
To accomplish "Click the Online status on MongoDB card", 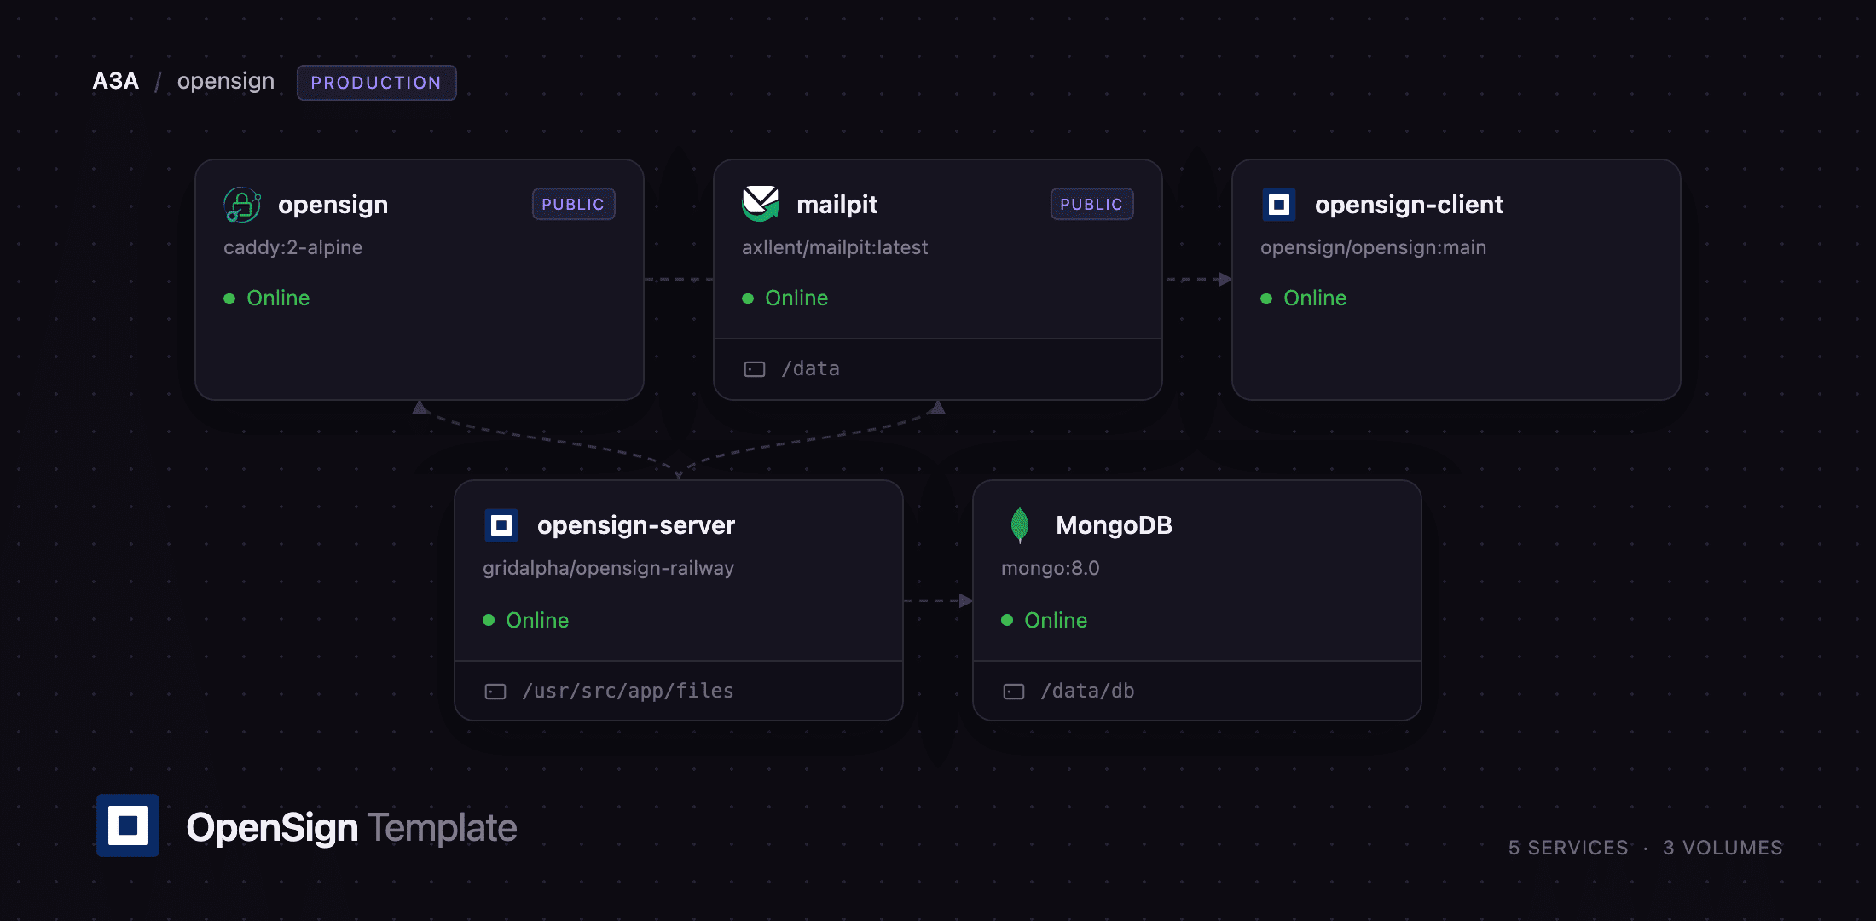I will pyautogui.click(x=1056, y=620).
